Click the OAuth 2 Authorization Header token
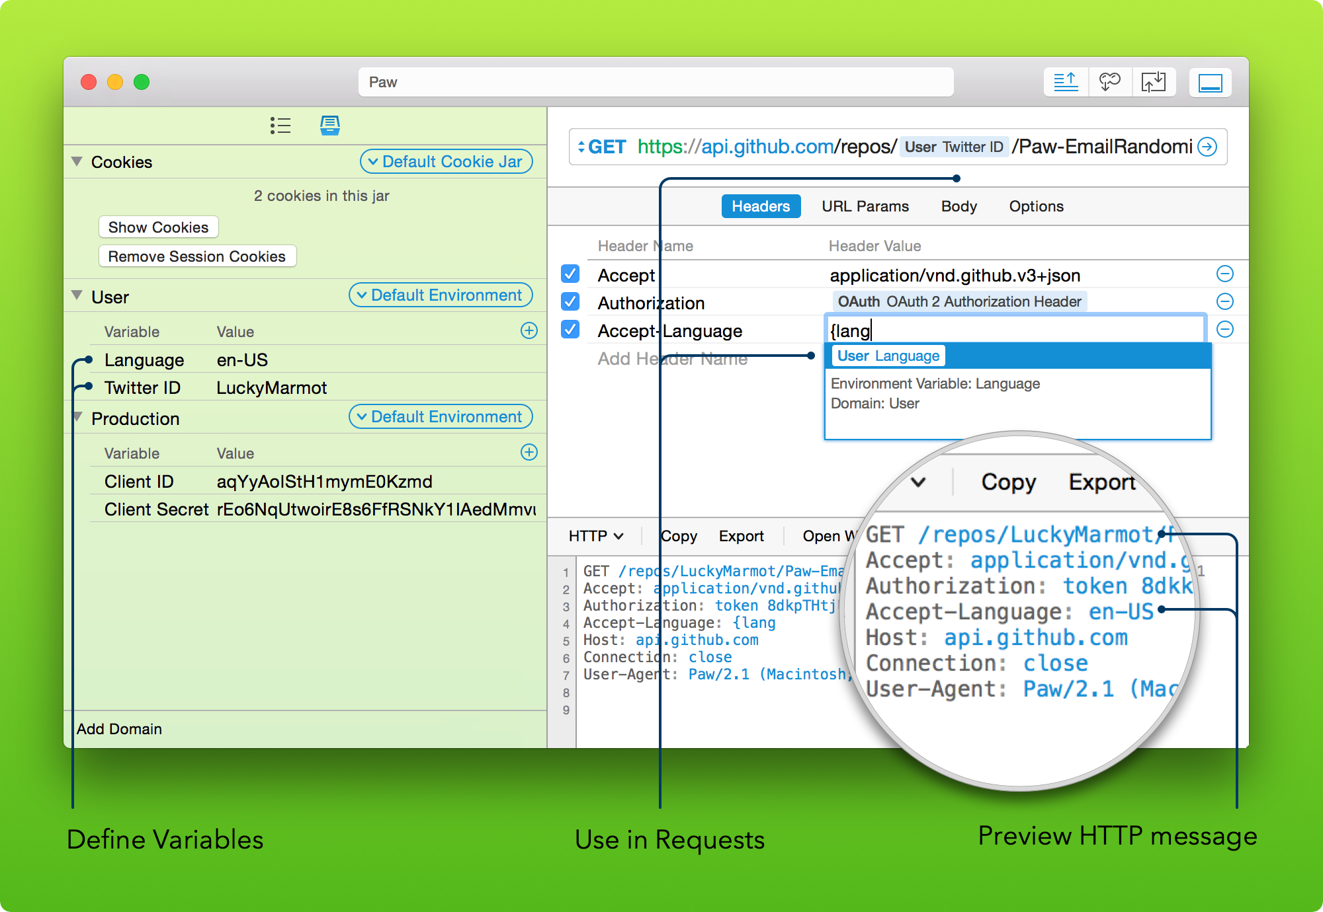 959,302
